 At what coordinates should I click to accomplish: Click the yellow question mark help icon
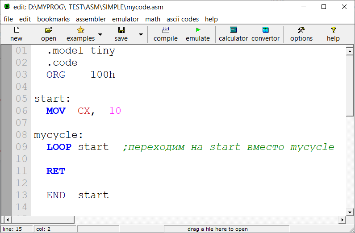[333, 30]
